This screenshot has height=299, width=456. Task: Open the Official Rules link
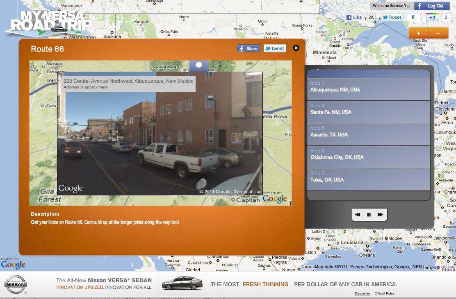click(x=385, y=294)
